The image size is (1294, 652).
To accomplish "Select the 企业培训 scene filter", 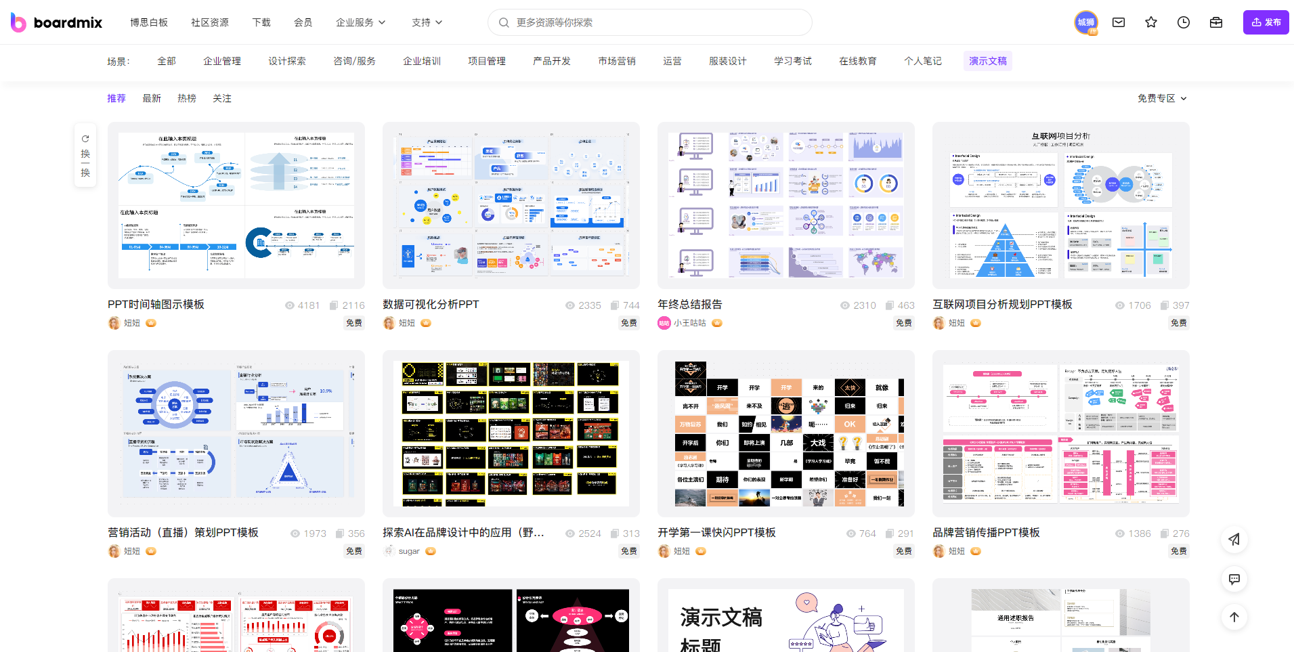I will pos(422,61).
